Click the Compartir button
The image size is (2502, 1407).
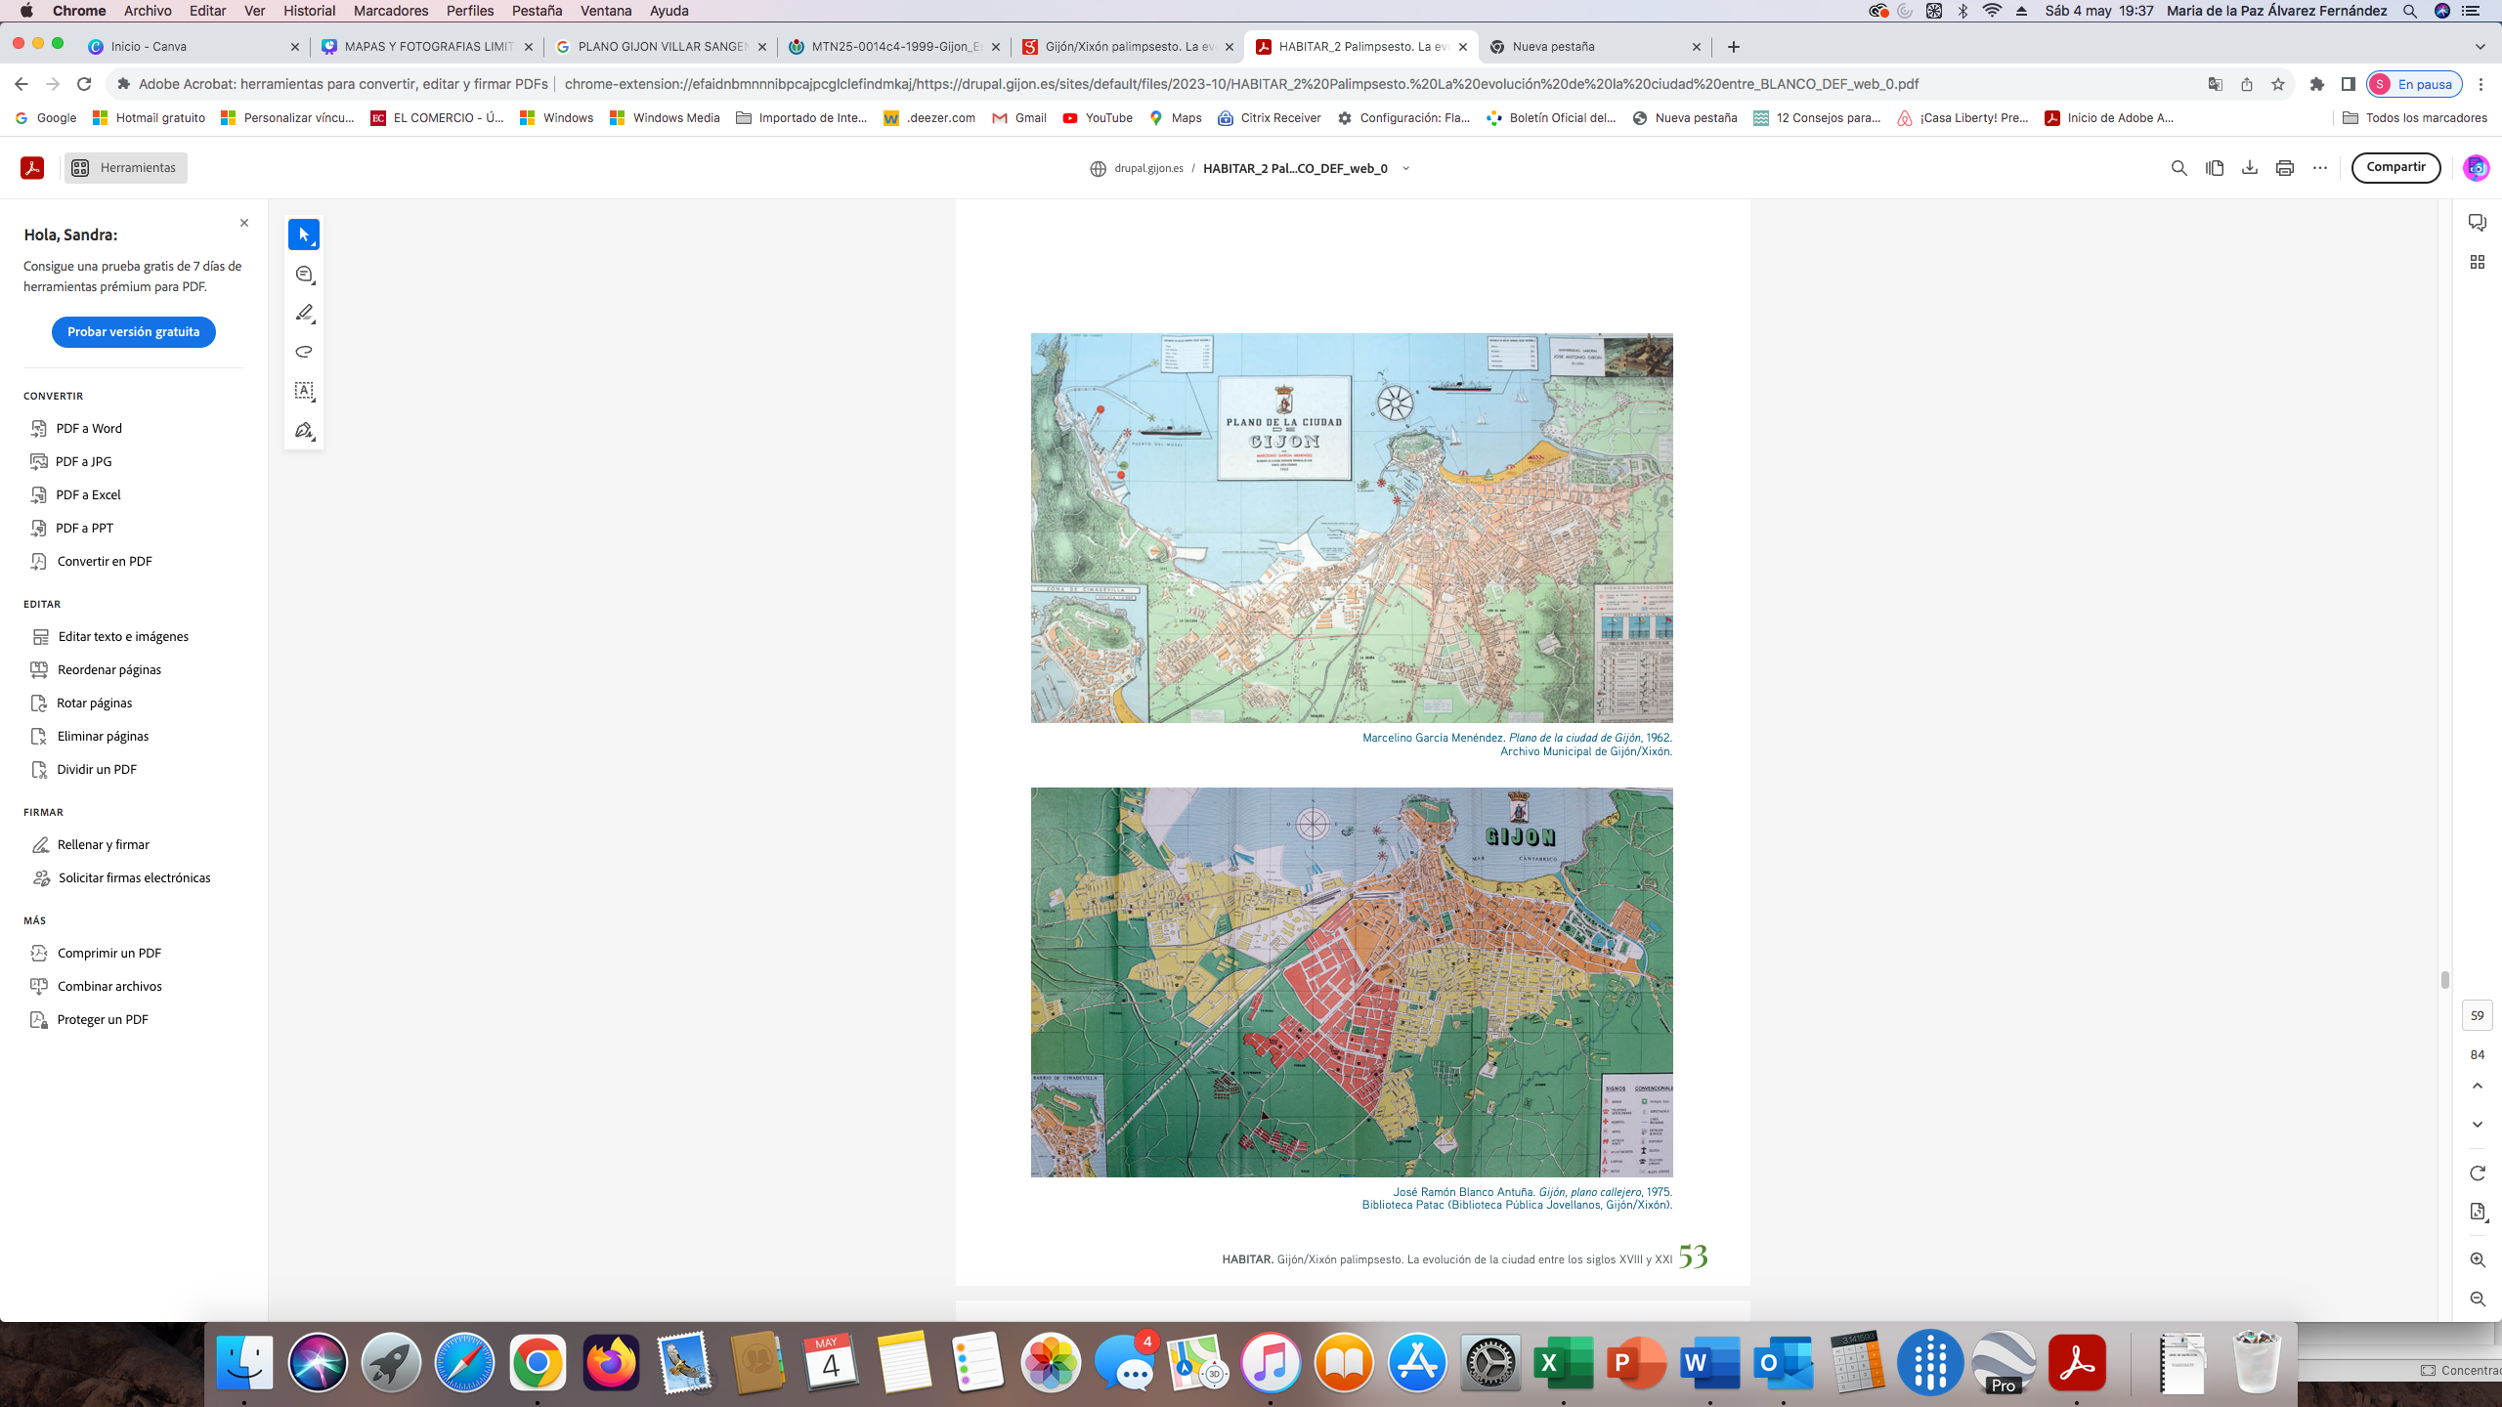[x=2394, y=167]
